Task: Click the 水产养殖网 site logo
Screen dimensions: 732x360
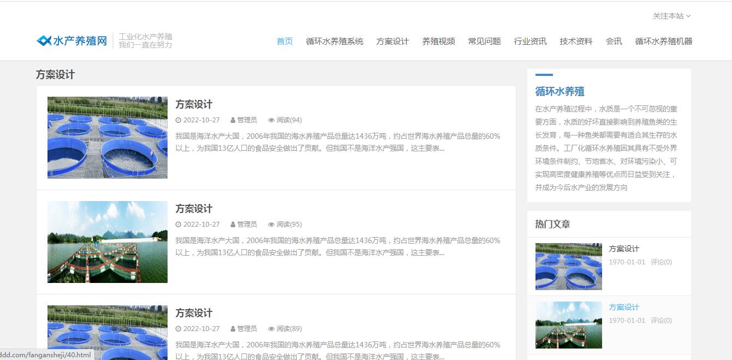Action: [72, 41]
